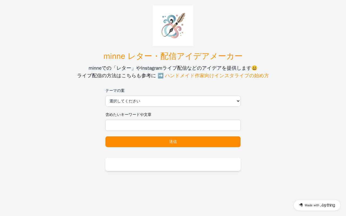Image resolution: width=346 pixels, height=216 pixels.
Task: Click the feather tip in the logo
Action: point(182,16)
